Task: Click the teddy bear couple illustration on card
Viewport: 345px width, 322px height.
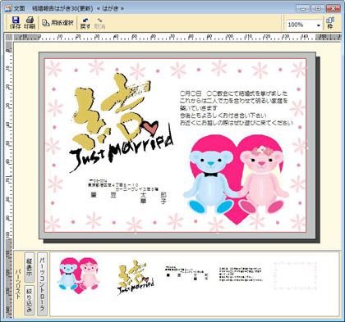Action: tap(236, 179)
